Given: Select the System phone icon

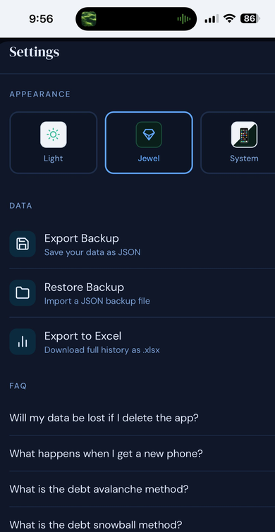Looking at the screenshot, I should click(x=244, y=135).
